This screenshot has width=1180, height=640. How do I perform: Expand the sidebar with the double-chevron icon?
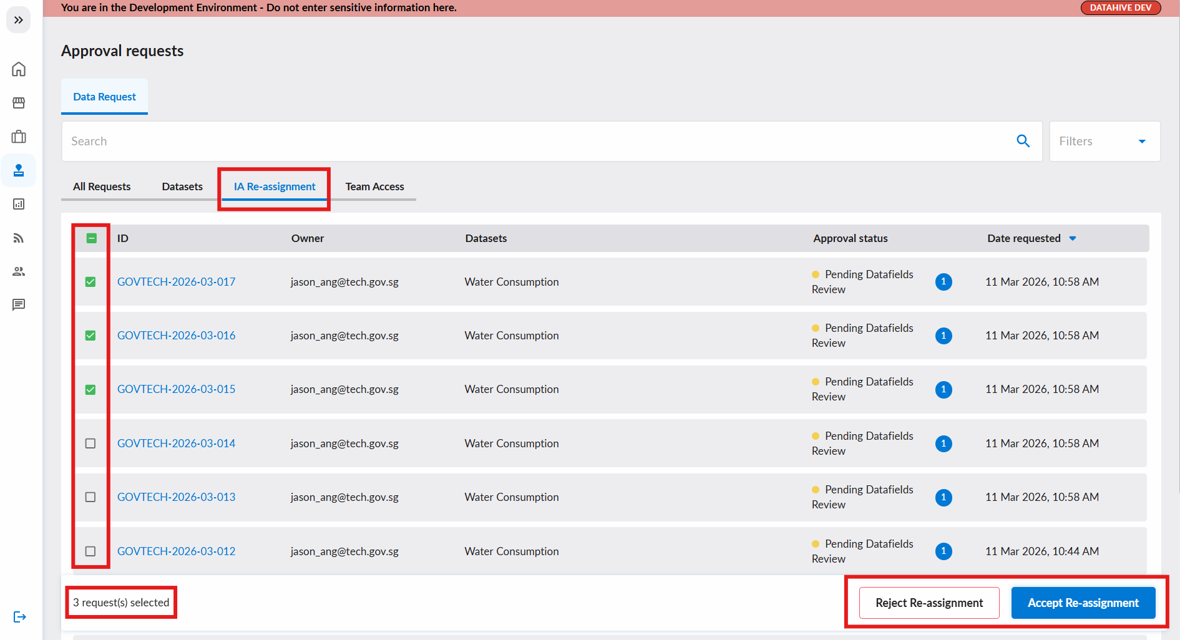[x=19, y=20]
